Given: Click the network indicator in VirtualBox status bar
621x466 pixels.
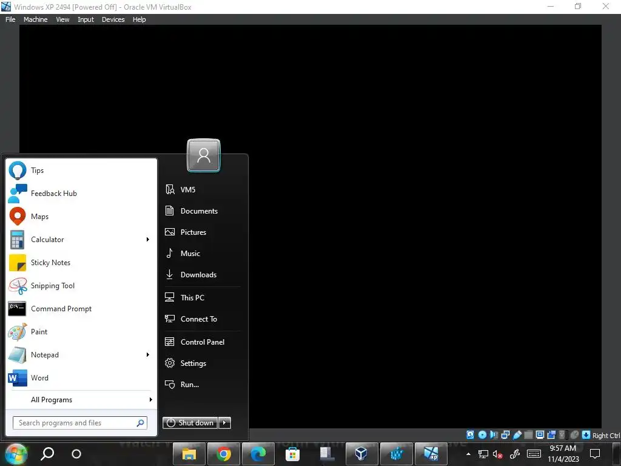Looking at the screenshot, I should (x=505, y=434).
